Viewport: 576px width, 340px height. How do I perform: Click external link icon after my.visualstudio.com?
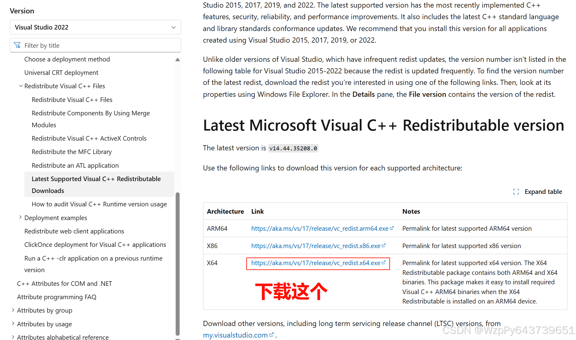272,335
